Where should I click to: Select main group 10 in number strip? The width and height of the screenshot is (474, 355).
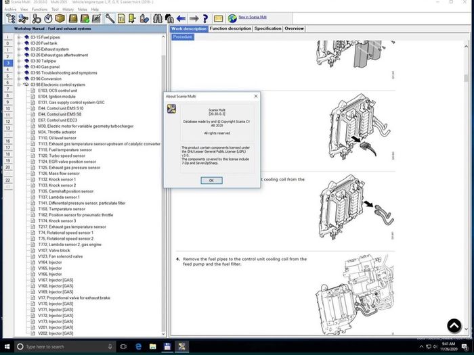pyautogui.click(x=8, y=109)
